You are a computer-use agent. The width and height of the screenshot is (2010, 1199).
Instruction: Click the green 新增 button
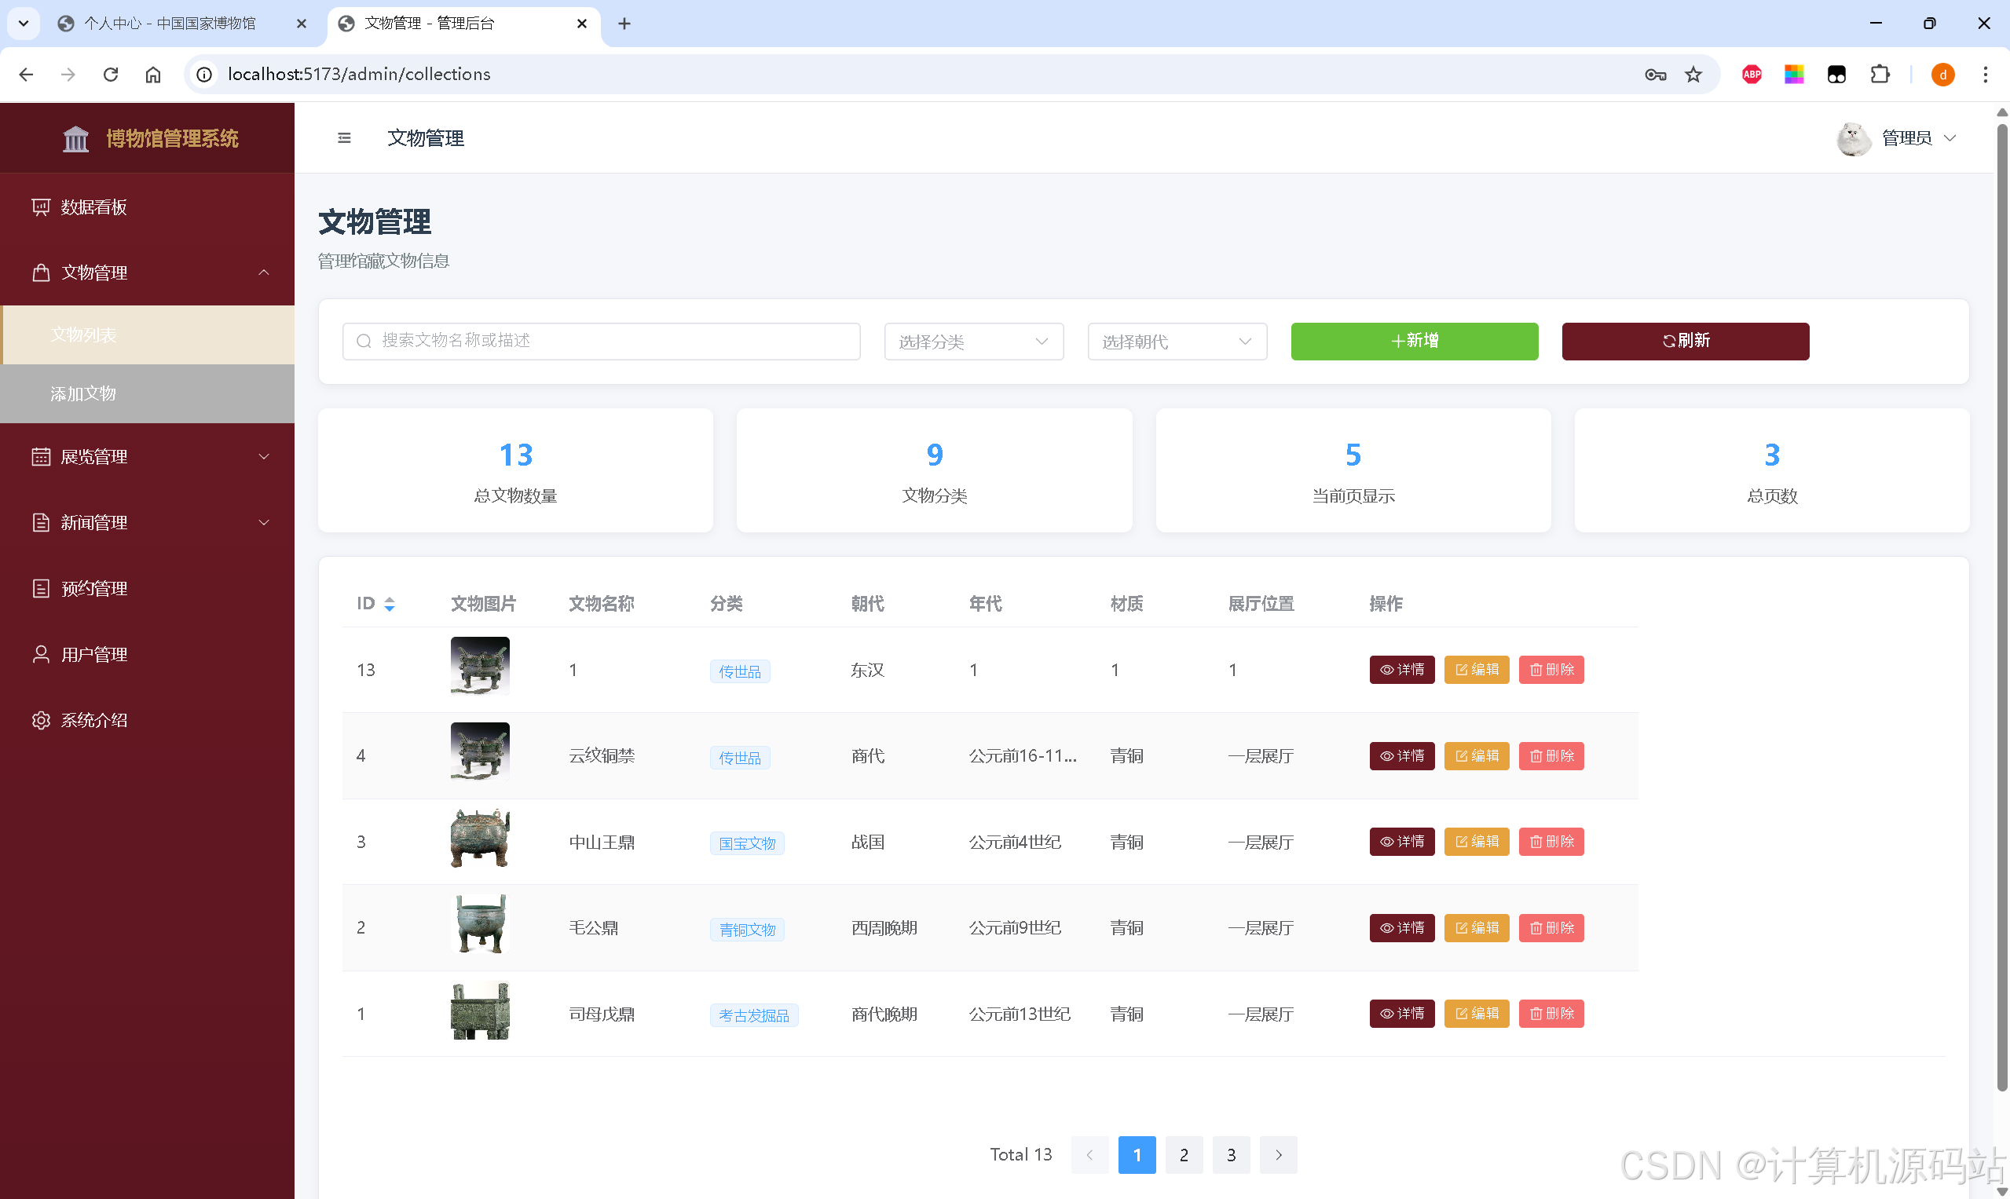(1414, 341)
